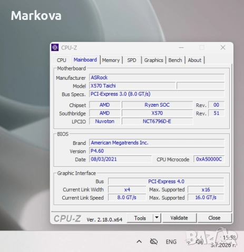244x252 pixels.
Task: Switch to the Memory tab
Action: click(111, 60)
